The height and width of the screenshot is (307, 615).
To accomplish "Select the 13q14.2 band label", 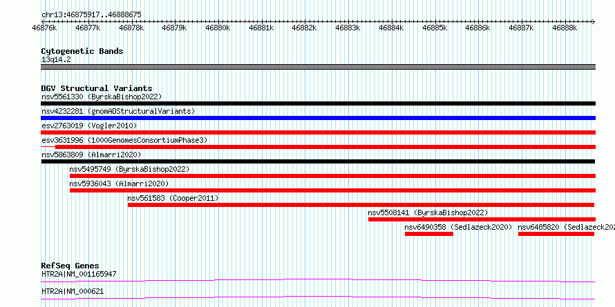I will [56, 60].
